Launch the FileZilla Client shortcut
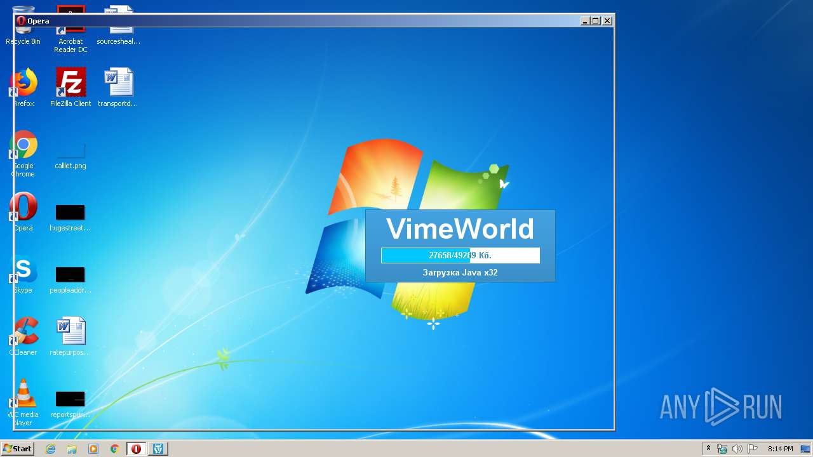This screenshot has height=457, width=813. (x=71, y=88)
